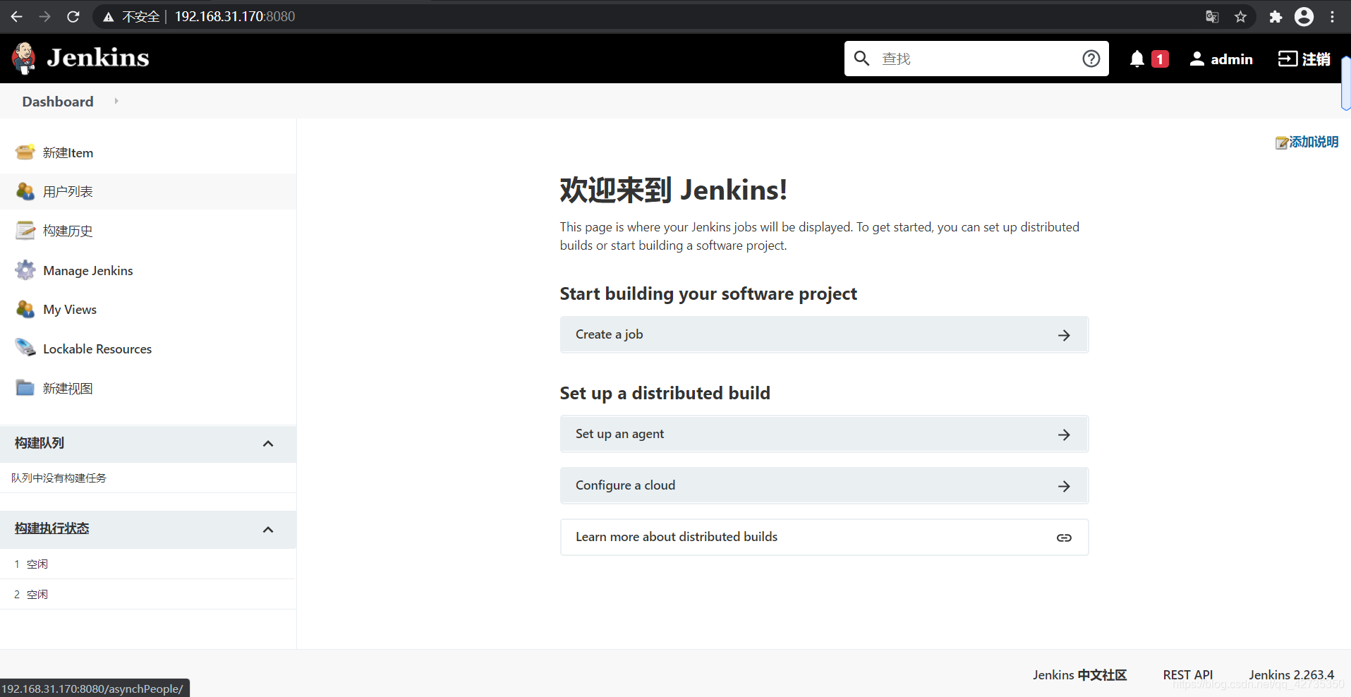Open the notifications bell icon
1351x697 pixels.
(x=1137, y=59)
